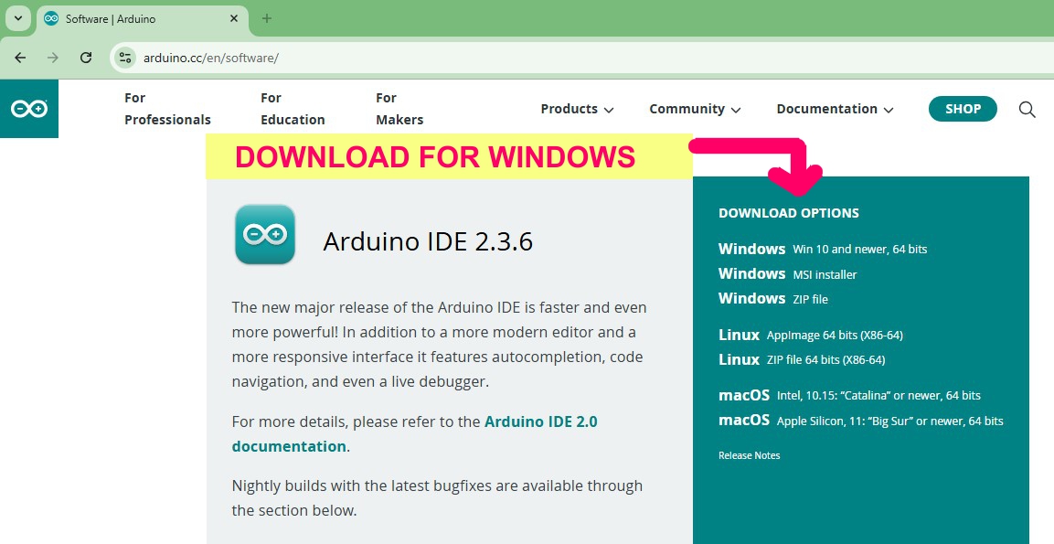1054x544 pixels.
Task: Open the Release Notes link
Action: [x=749, y=455]
